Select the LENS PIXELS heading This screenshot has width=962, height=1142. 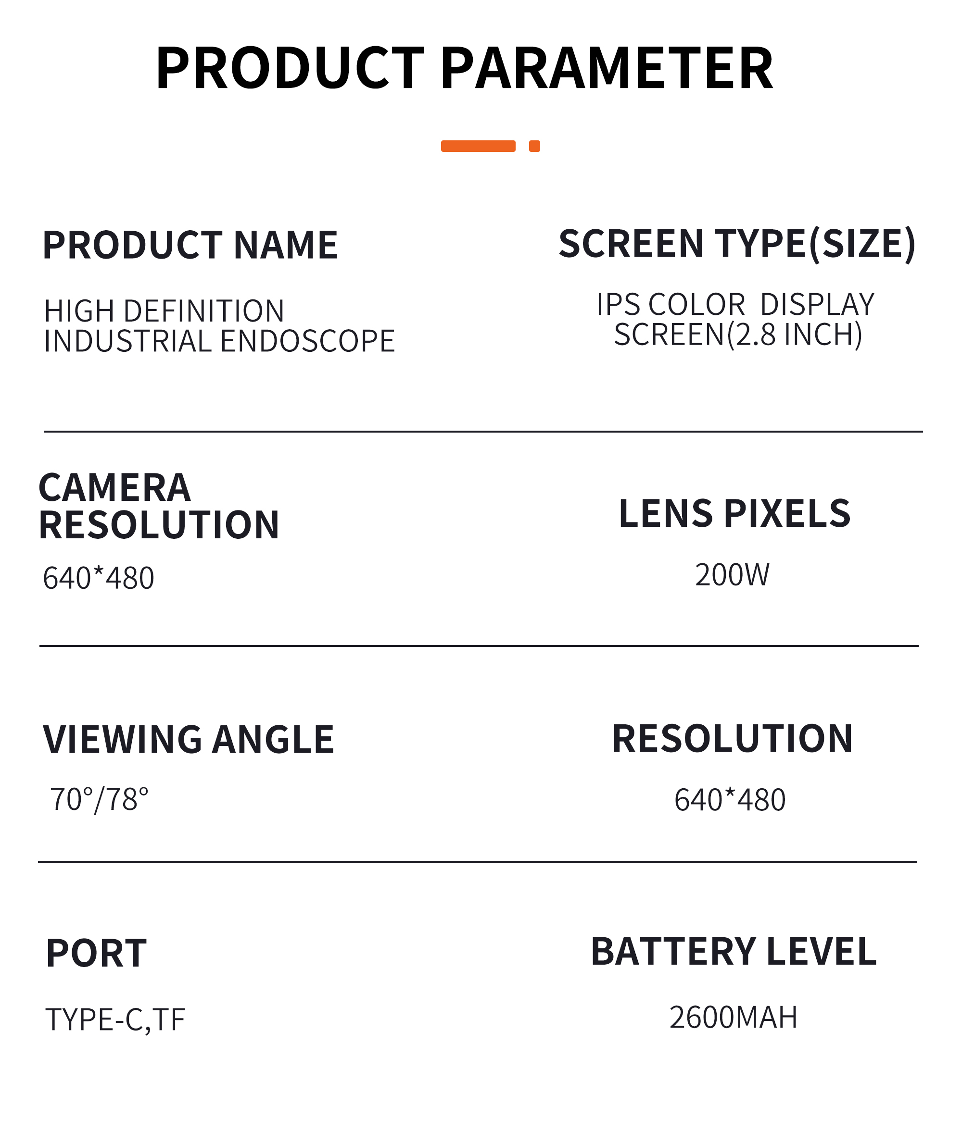734,514
